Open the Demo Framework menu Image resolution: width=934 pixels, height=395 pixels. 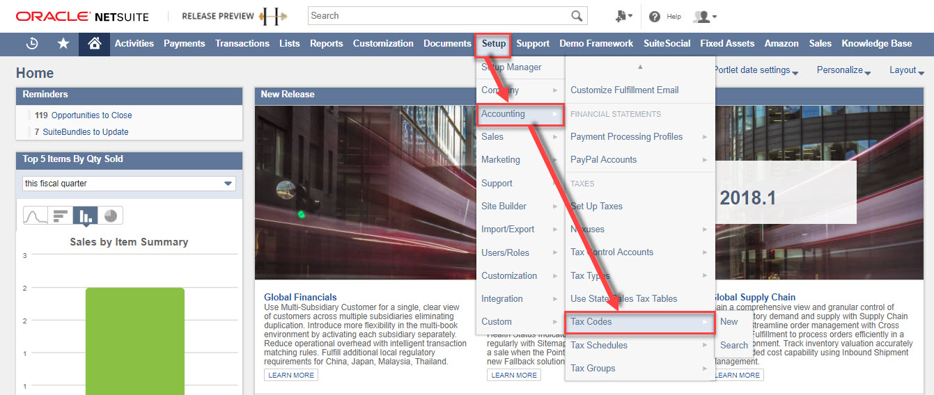596,43
